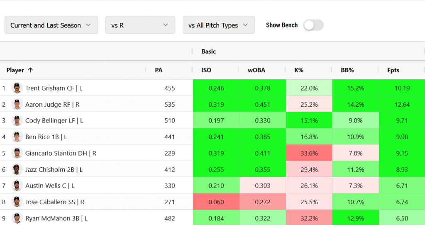
Task: Sort table by K% column
Action: click(299, 70)
